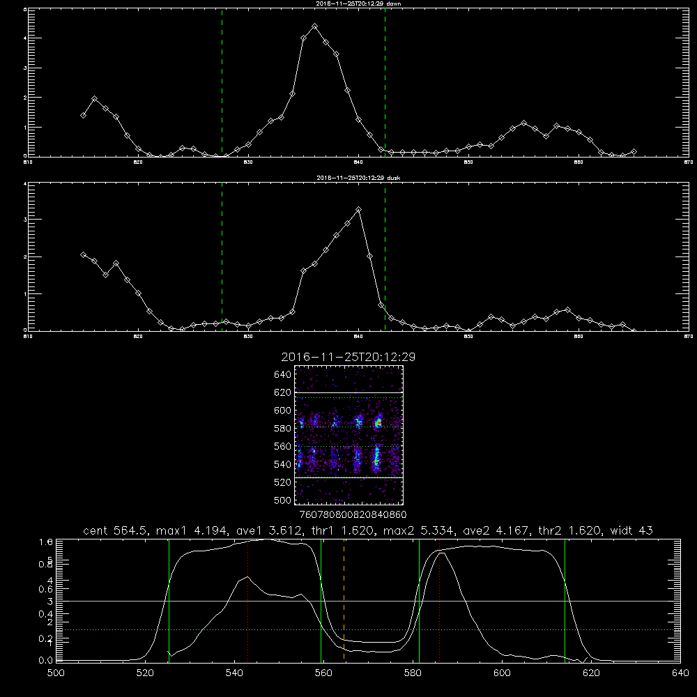Image resolution: width=697 pixels, height=697 pixels.
Task: Click the 'thr1 1.620' value
Action: [342, 530]
